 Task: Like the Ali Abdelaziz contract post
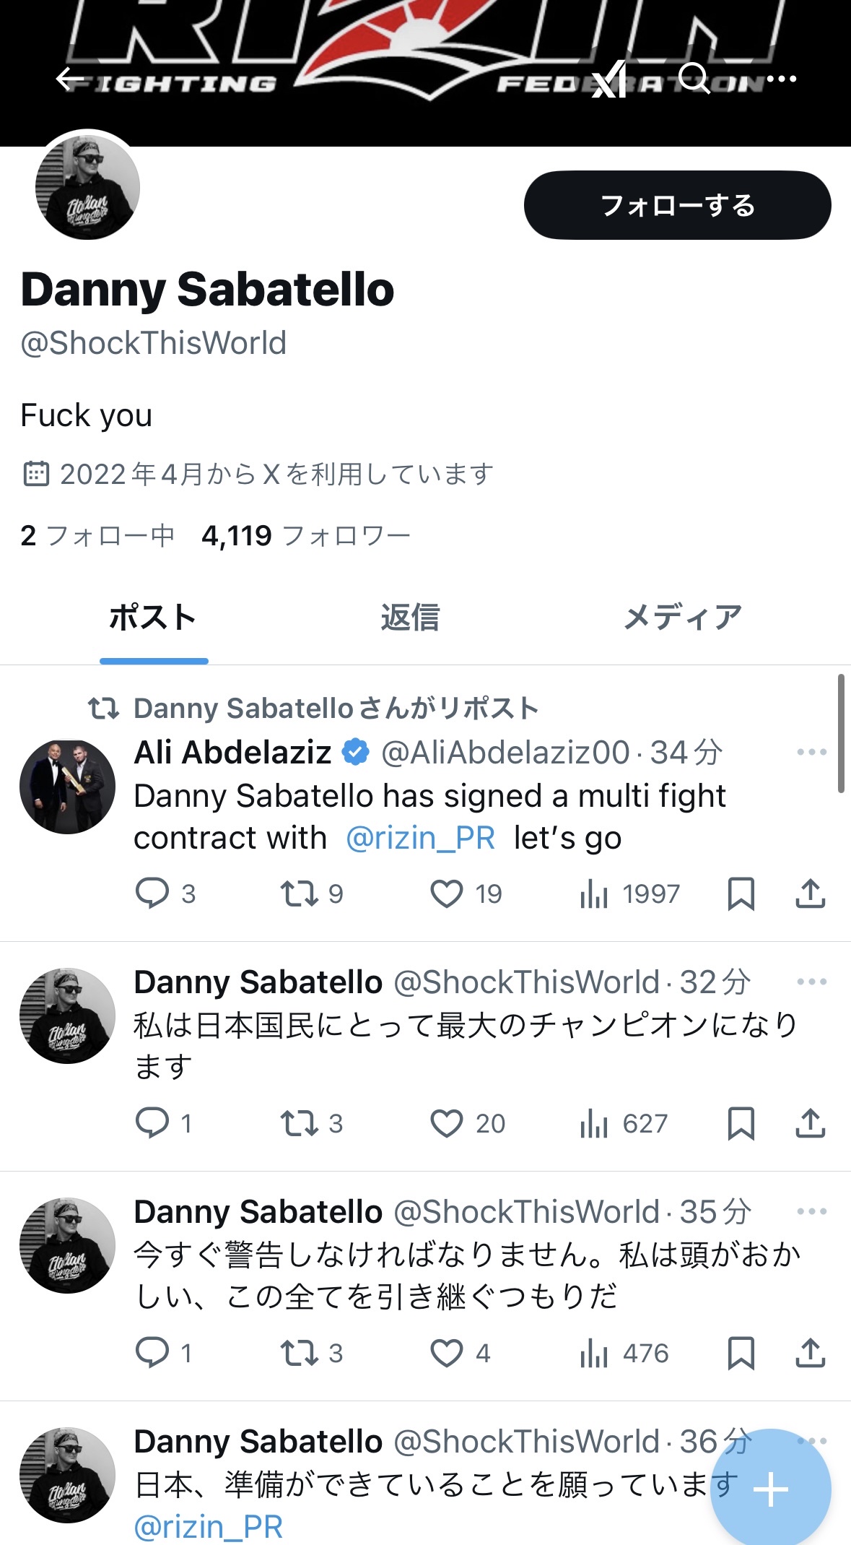(x=447, y=894)
